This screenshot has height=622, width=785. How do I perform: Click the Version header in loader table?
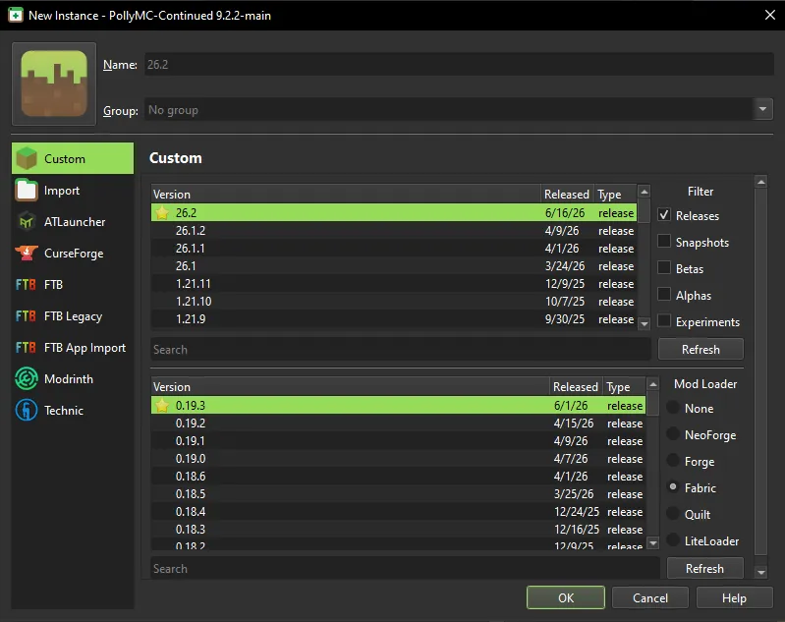[350, 386]
